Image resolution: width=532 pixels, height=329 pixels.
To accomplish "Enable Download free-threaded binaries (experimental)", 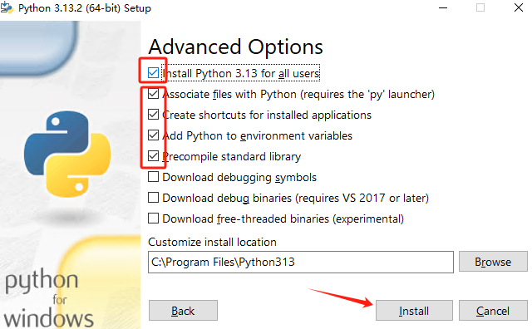I will pos(153,219).
